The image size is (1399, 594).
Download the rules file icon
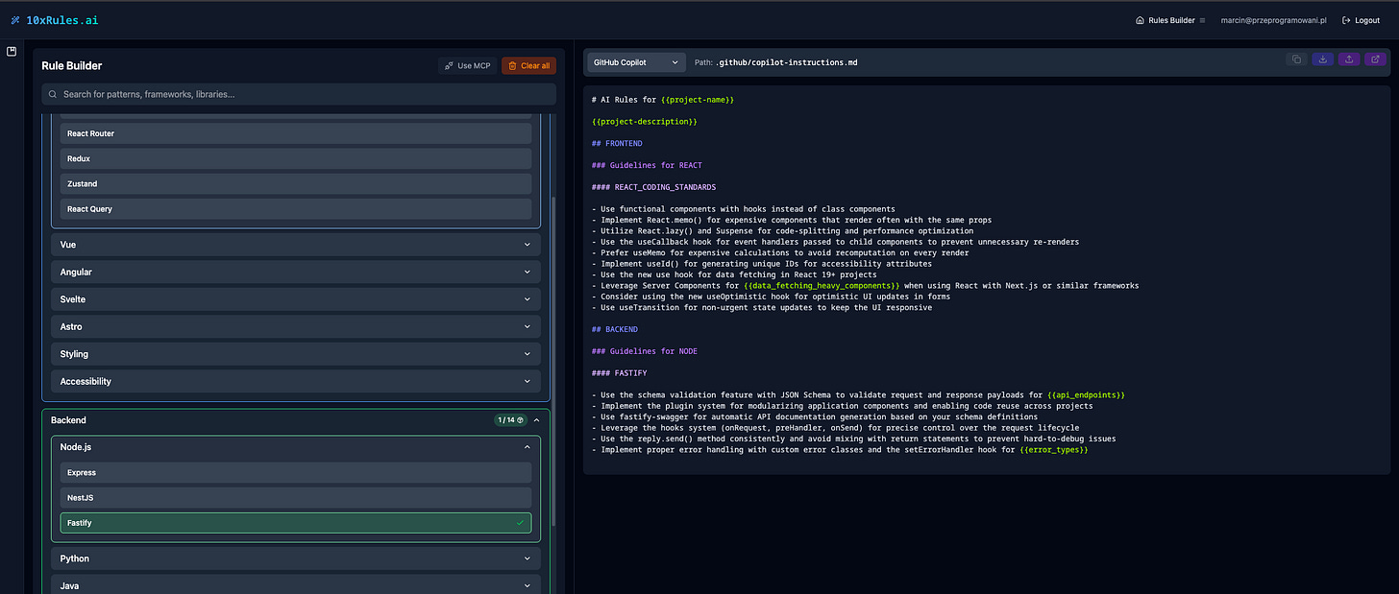(x=1323, y=59)
